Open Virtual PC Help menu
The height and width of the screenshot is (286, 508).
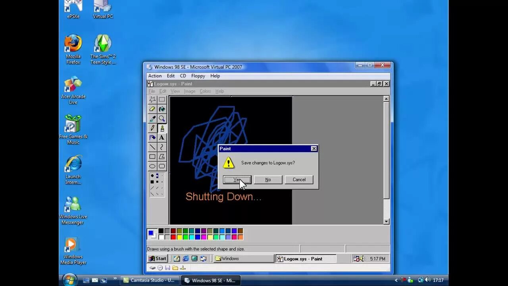pyautogui.click(x=215, y=76)
